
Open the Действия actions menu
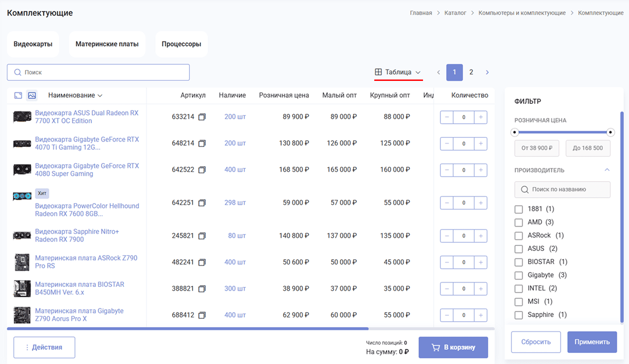point(44,347)
